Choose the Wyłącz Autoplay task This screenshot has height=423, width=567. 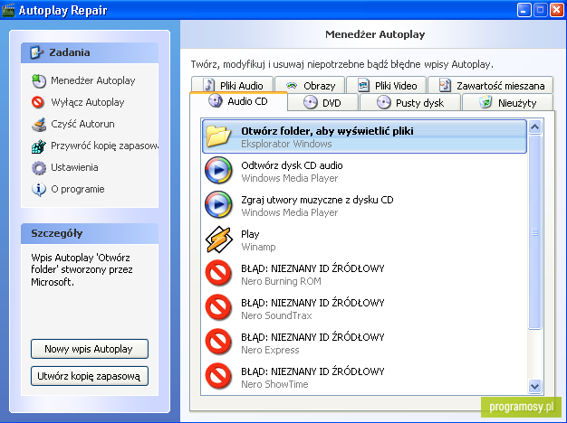(88, 102)
